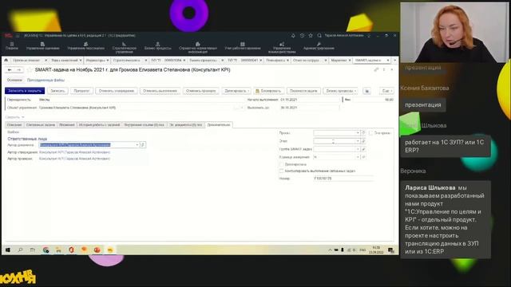Open the Присоединенные файлы link

[x=46, y=80]
